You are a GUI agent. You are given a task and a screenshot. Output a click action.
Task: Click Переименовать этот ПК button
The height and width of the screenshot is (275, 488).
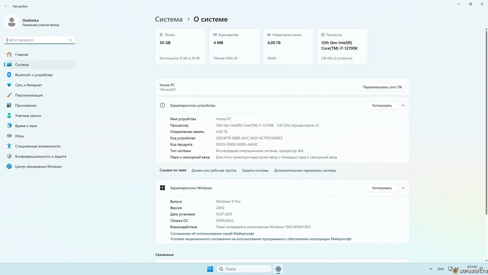(x=382, y=87)
